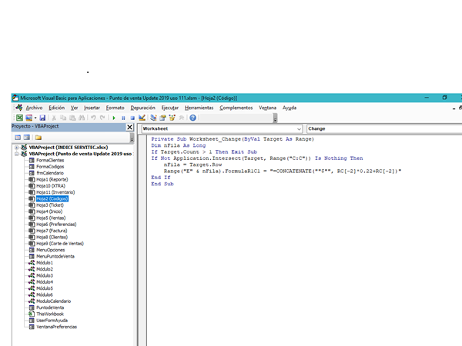Open the Depuración menu
The width and height of the screenshot is (462, 346).
click(x=142, y=108)
